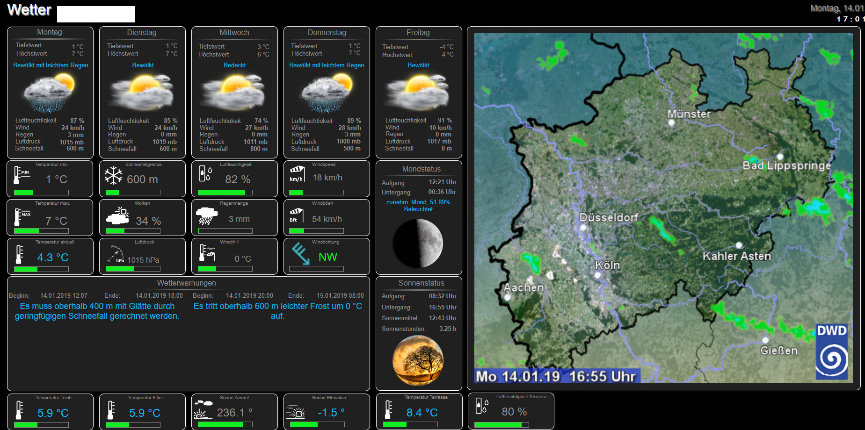Click the Mittwoch overcast weather icon
The width and height of the screenshot is (865, 430).
233,93
